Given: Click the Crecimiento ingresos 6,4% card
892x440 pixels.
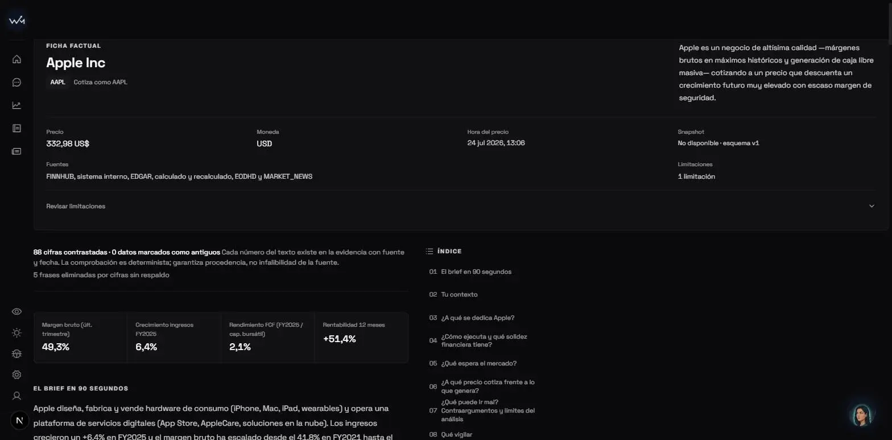Looking at the screenshot, I should tap(174, 338).
